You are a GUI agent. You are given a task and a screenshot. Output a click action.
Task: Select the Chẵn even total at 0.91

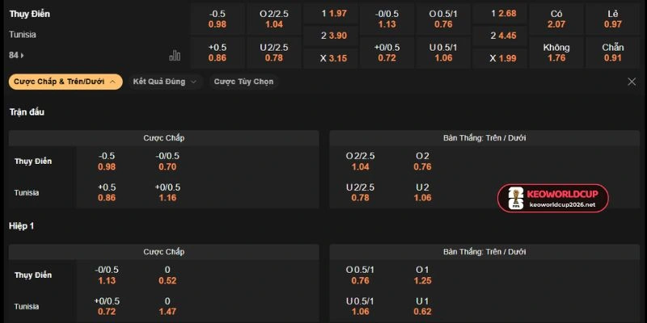tap(613, 52)
